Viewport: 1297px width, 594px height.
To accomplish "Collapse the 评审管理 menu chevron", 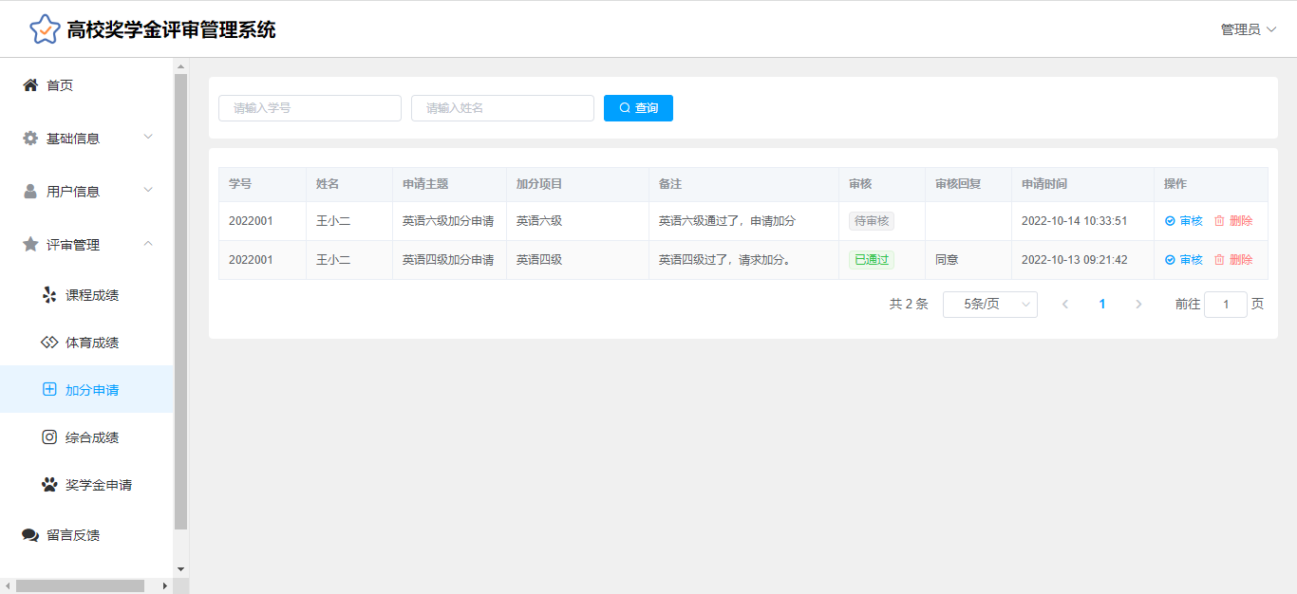I will click(148, 244).
